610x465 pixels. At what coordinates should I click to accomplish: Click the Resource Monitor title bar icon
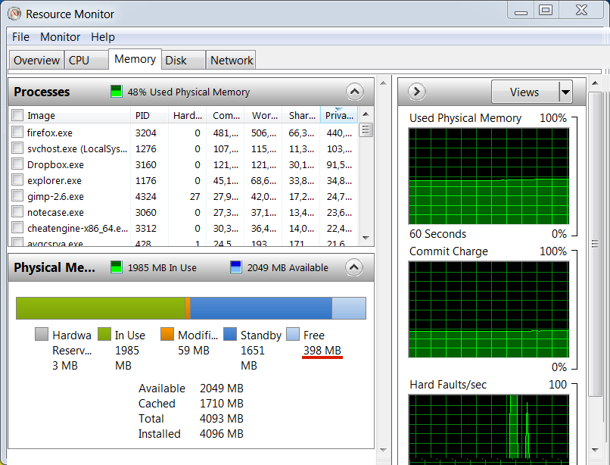[14, 14]
